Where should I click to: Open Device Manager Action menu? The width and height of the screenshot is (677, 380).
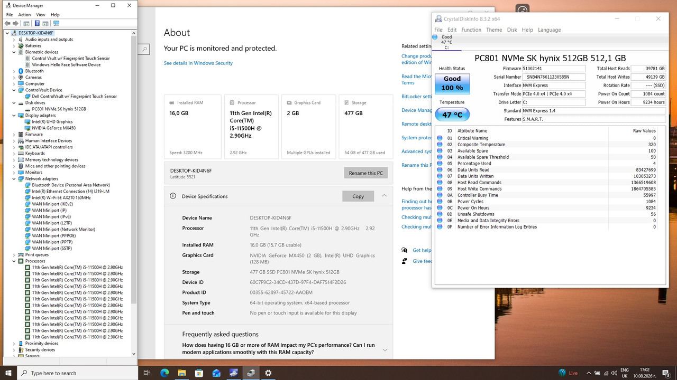click(24, 15)
